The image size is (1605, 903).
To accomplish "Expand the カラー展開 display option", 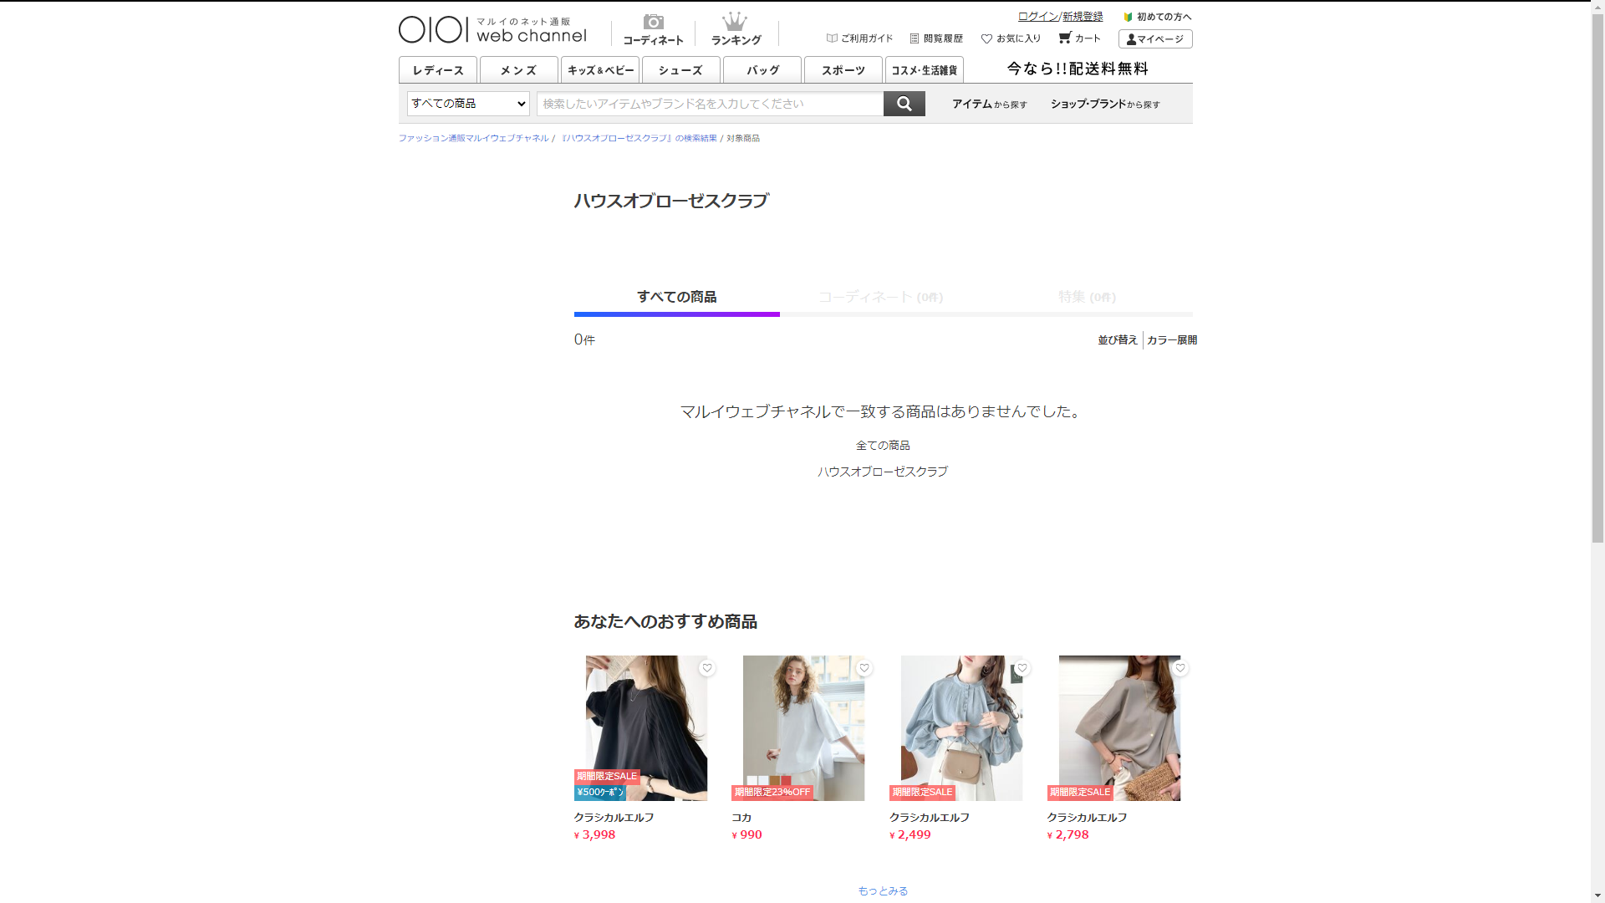I will point(1171,340).
